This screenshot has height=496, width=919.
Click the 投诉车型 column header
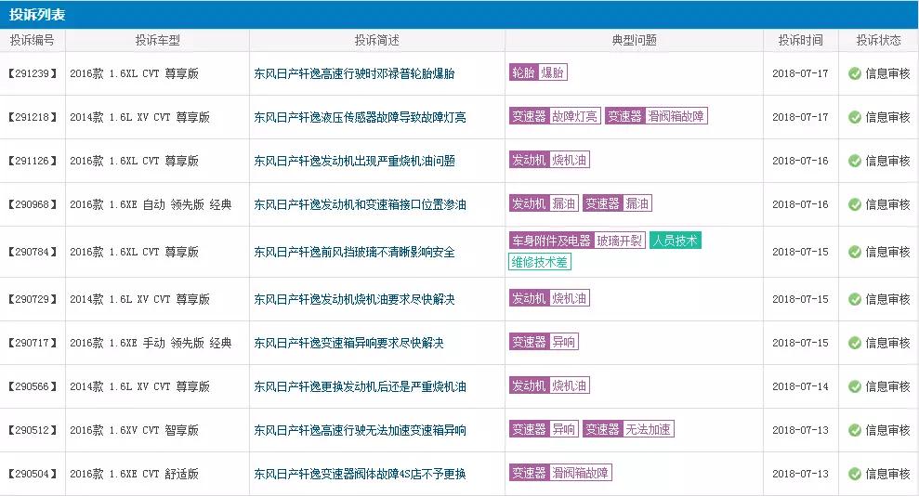pos(158,41)
